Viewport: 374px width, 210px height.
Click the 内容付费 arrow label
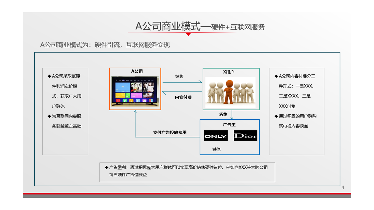click(x=183, y=97)
